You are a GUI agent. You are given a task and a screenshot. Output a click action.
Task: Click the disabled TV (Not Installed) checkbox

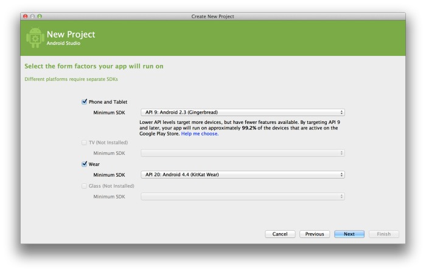(x=84, y=143)
